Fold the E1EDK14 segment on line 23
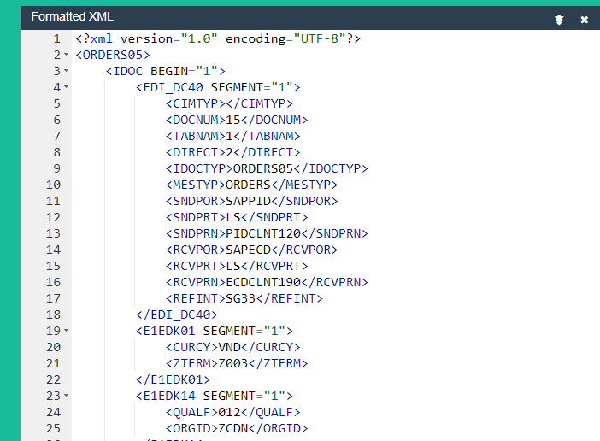The width and height of the screenshot is (600, 441). click(66, 397)
